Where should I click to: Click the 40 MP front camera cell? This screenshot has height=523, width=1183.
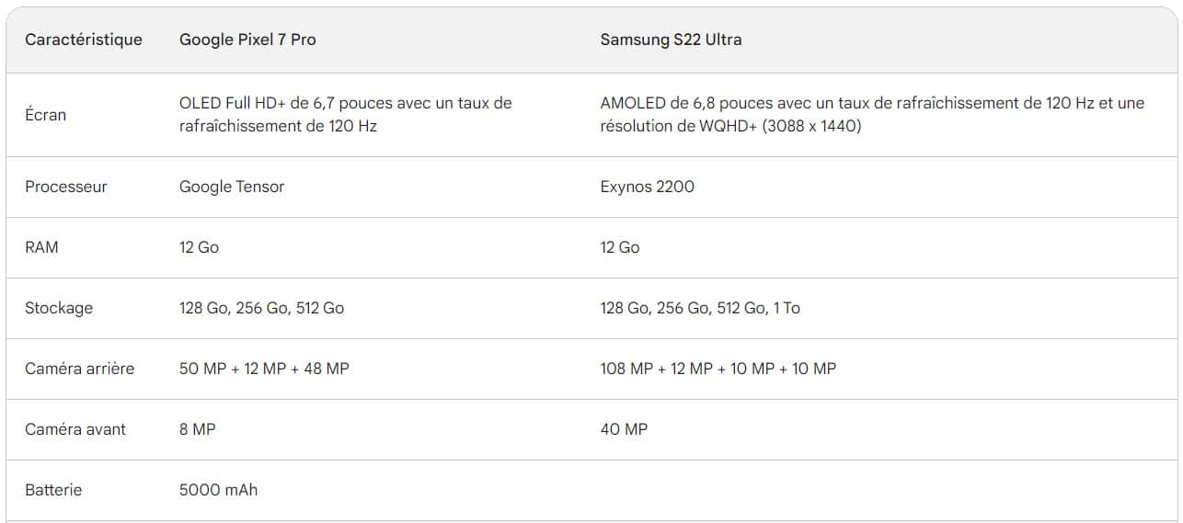[x=624, y=429]
